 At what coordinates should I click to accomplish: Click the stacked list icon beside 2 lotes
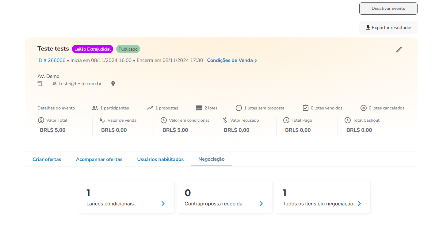pos(199,108)
